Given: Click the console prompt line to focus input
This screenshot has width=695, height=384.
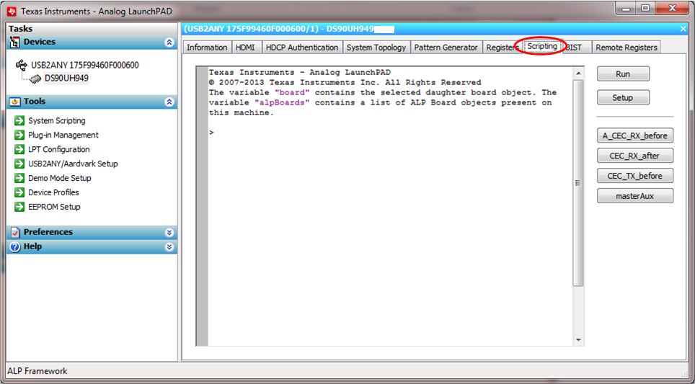Looking at the screenshot, I should click(390, 133).
